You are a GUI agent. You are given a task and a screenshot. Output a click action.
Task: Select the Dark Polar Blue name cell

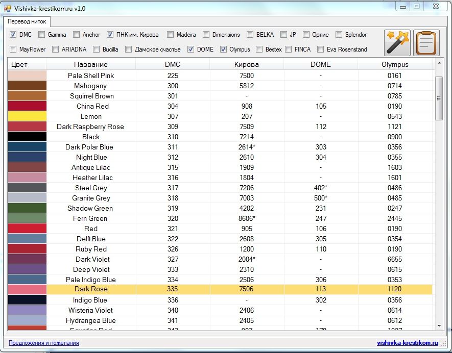click(91, 147)
